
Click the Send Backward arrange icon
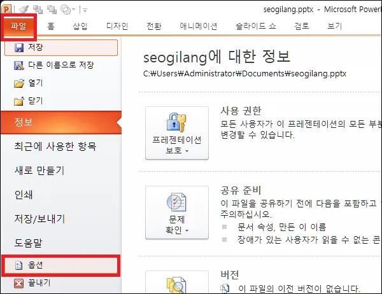[x=52, y=10]
